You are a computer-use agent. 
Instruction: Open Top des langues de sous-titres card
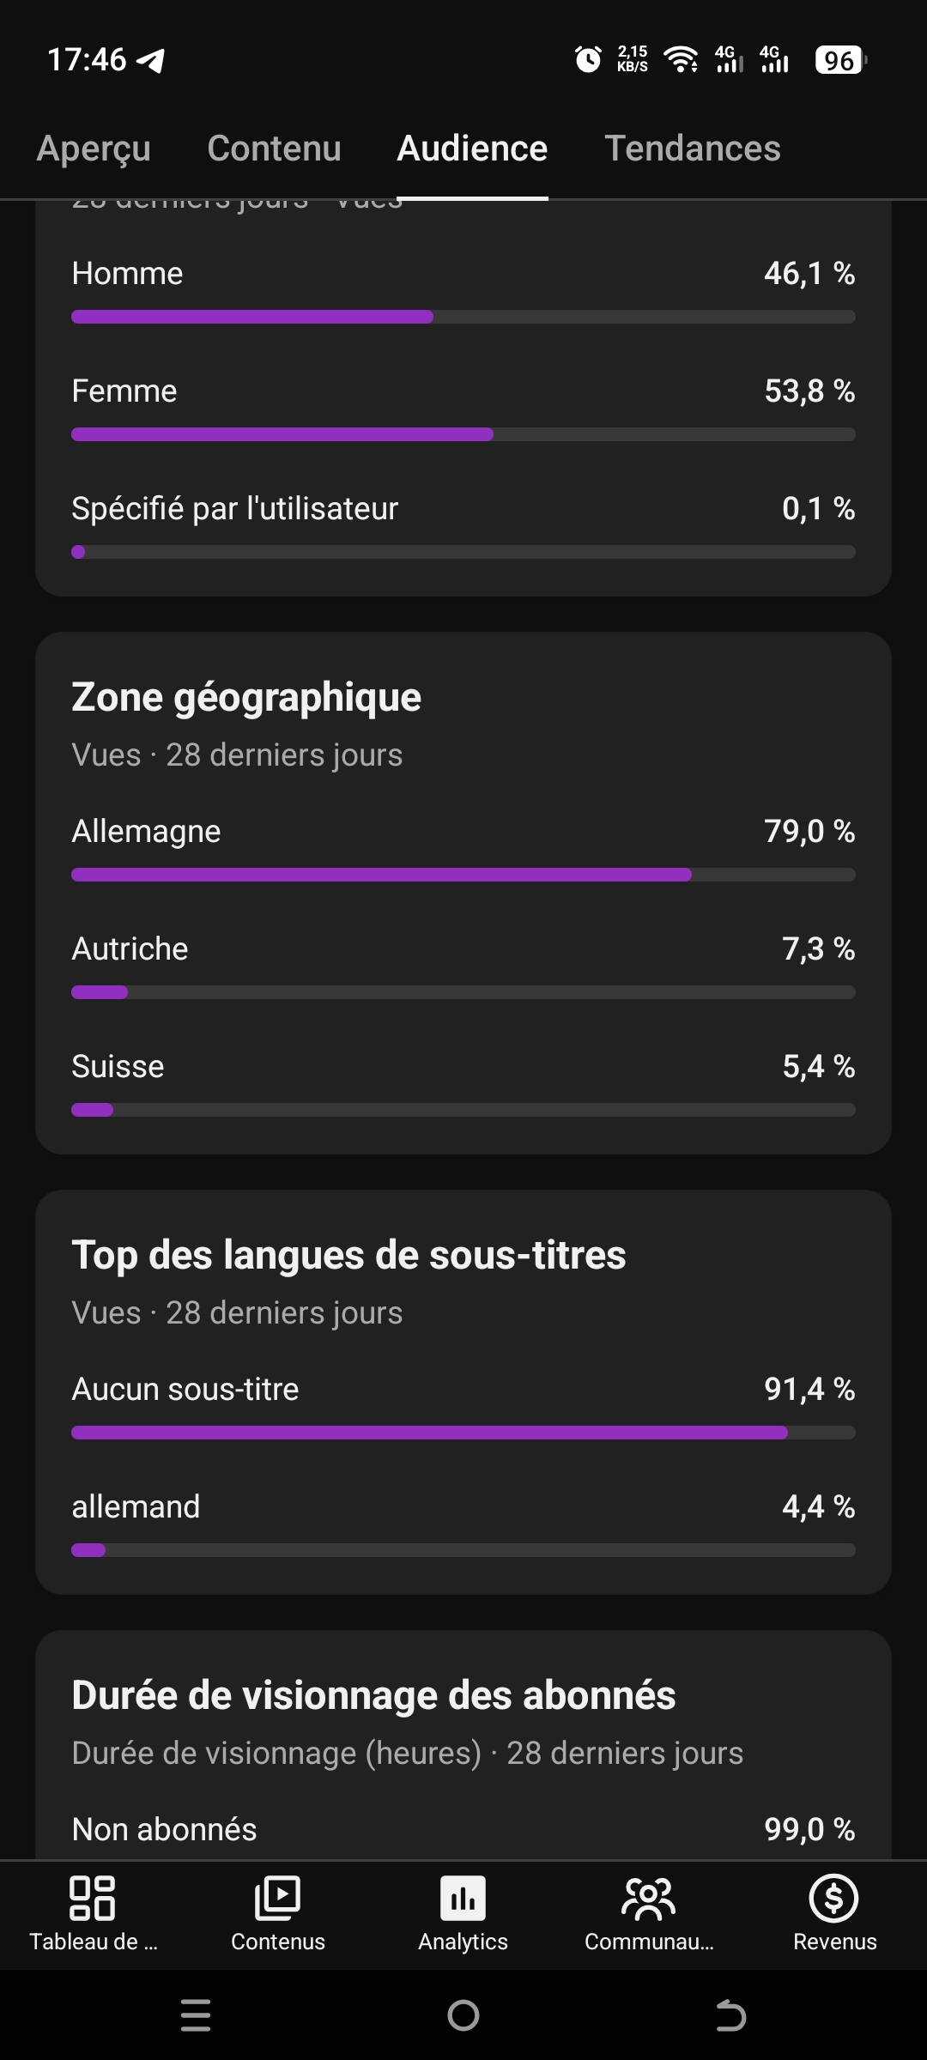tap(463, 1392)
